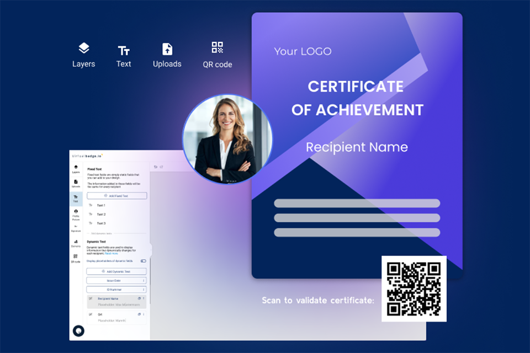Open the Ort field three-dot menu
This screenshot has width=530, height=353.
point(144,314)
